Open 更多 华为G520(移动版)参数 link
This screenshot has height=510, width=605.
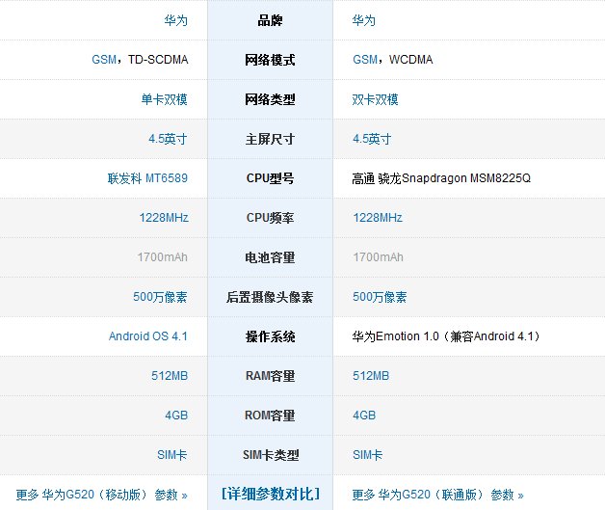coord(101,495)
